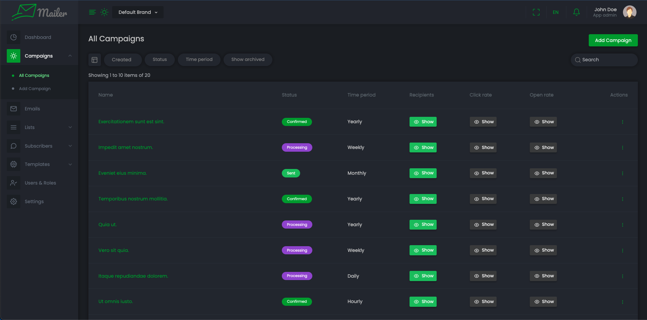Open the Default Brand dropdown
Screen dimensions: 647x320
[138, 12]
